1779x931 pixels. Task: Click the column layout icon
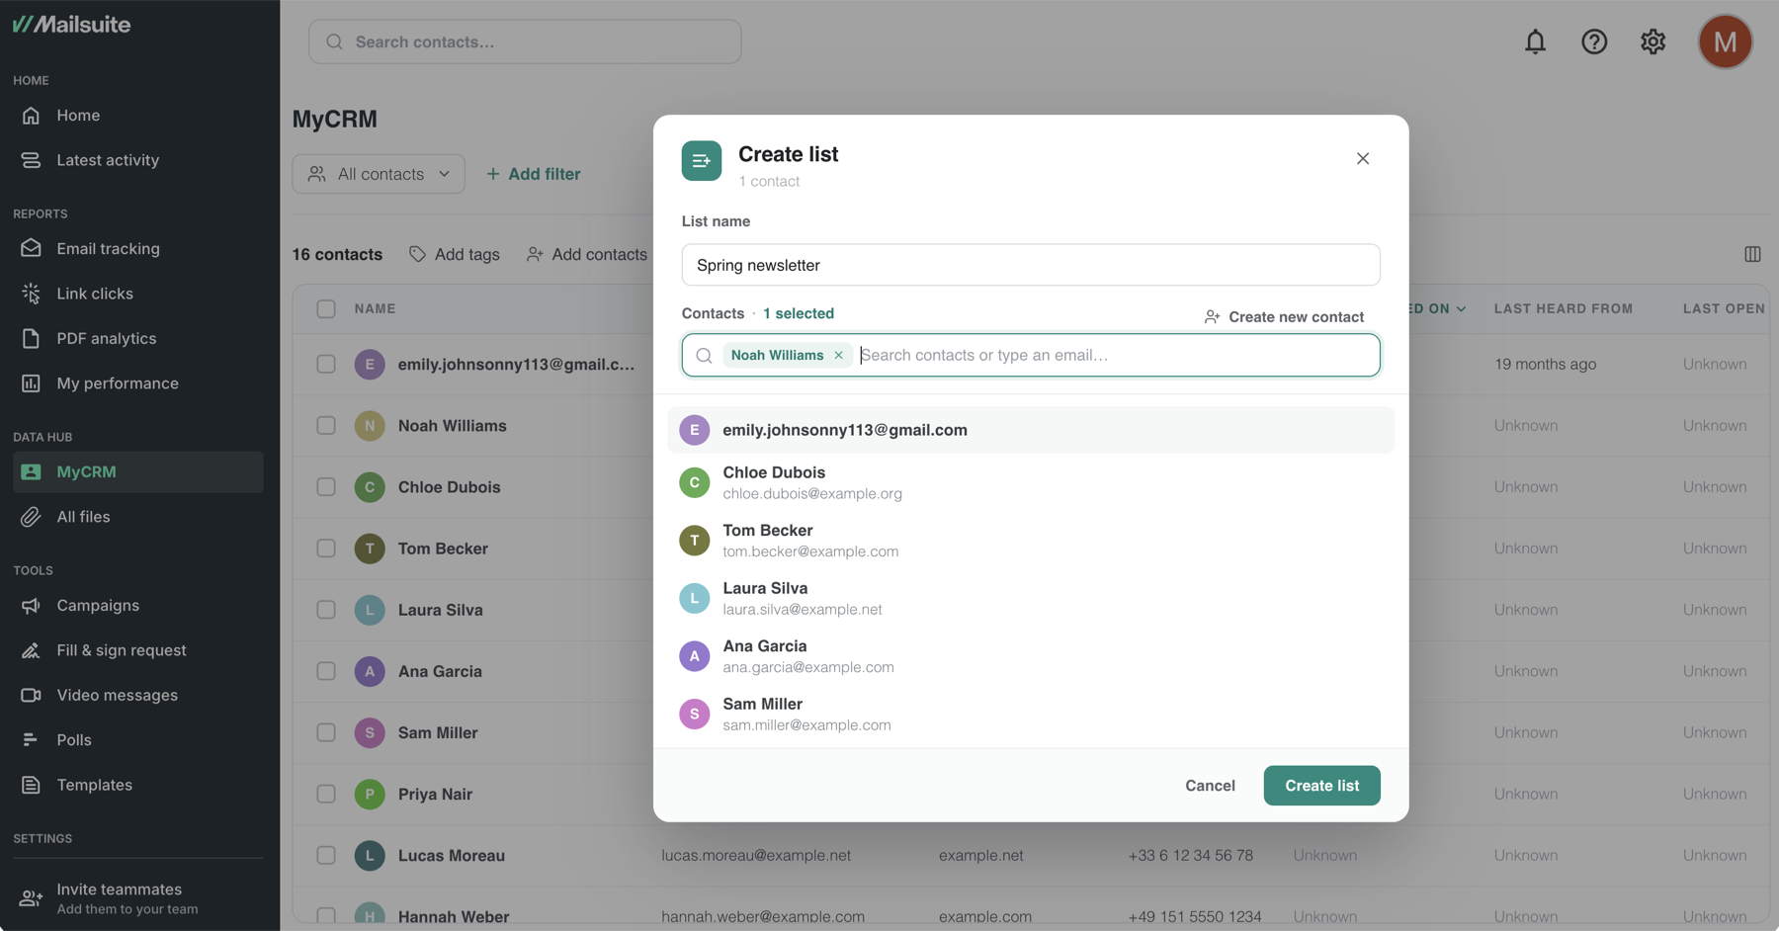pos(1752,254)
